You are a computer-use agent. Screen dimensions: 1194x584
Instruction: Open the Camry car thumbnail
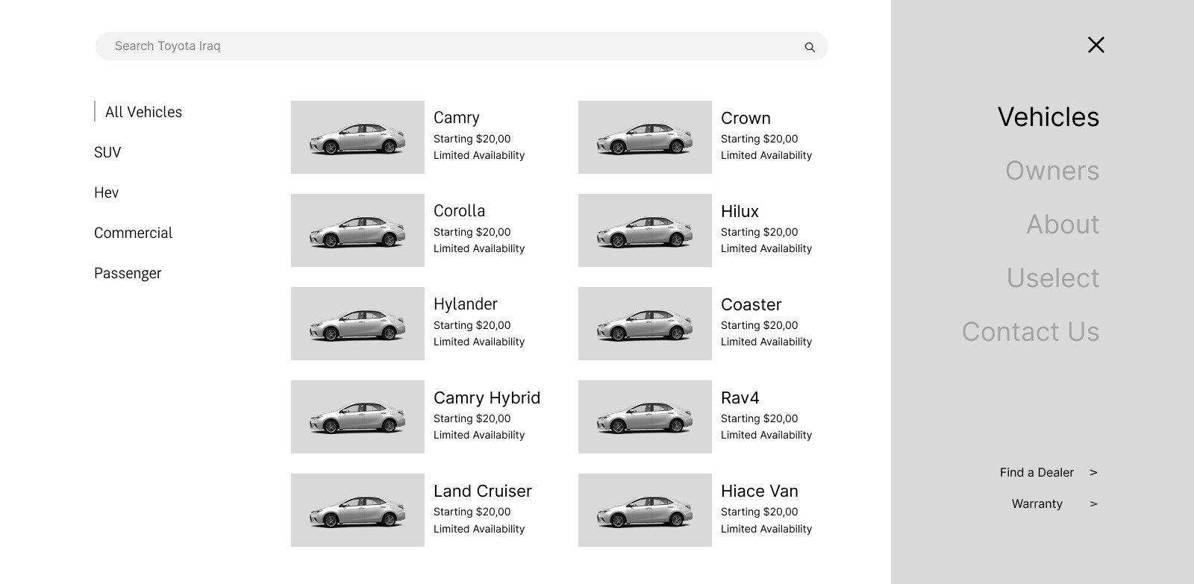pos(357,137)
